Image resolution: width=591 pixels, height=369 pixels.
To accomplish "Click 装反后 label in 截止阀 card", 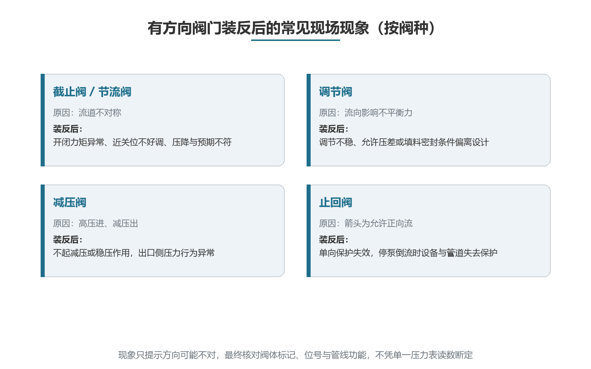I will tap(68, 129).
